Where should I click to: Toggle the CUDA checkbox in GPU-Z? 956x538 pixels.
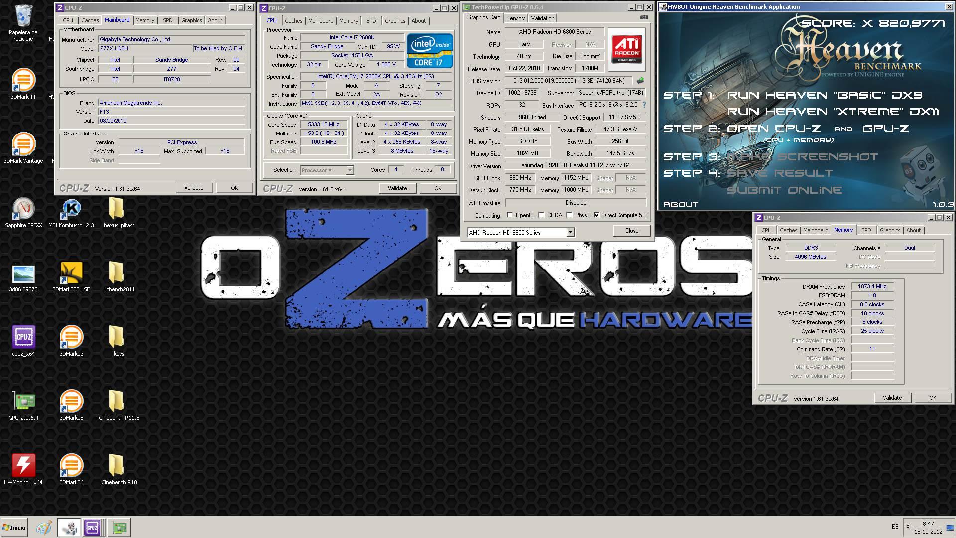coord(542,215)
